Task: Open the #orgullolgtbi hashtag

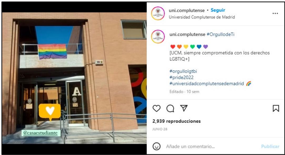Action: [x=183, y=71]
